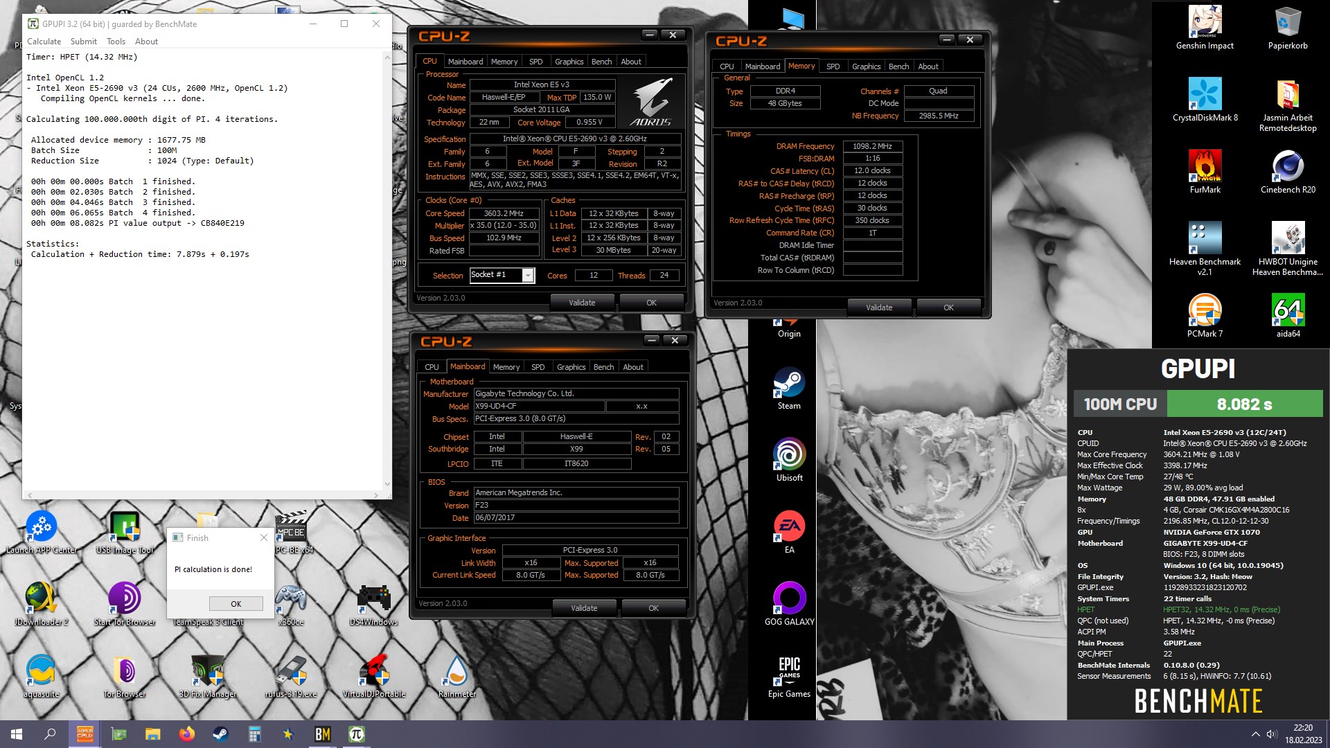Viewport: 1330px width, 748px height.
Task: Open Graphics tab in CPU-Z Mainboard window
Action: point(571,367)
